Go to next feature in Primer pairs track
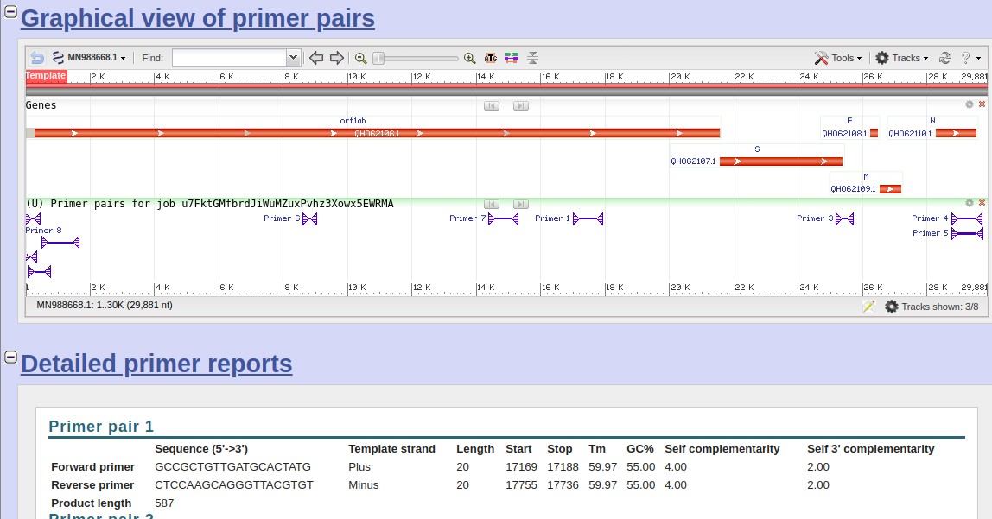This screenshot has width=992, height=519. [521, 204]
